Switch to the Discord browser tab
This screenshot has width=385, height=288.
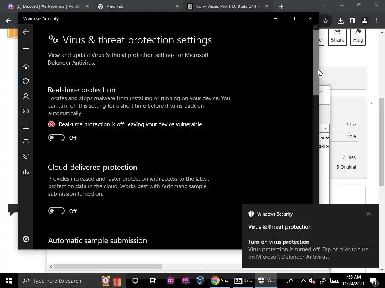(x=48, y=6)
